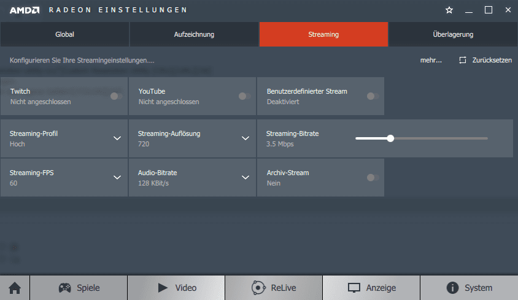Open the Streaming-Auflösung dropdown

245,138
